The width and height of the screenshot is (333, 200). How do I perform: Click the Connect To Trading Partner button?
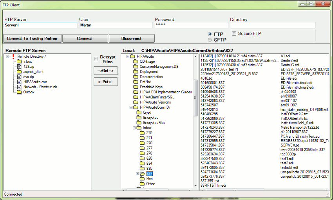coord(32,38)
